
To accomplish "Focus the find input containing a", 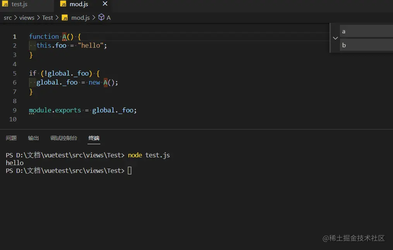I will click(366, 31).
